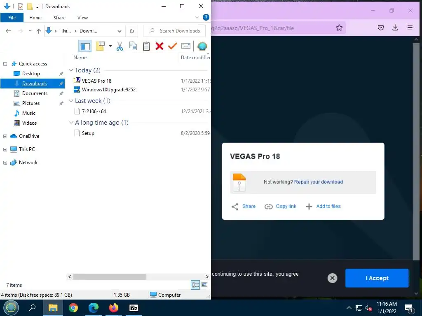Viewport: 422px width, 316px height.
Task: Select Downloads in the navigation pane
Action: click(x=32, y=84)
